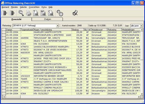Click the C save document icon
Image resolution: width=145 pixels, height=104 pixels.
(51, 13)
